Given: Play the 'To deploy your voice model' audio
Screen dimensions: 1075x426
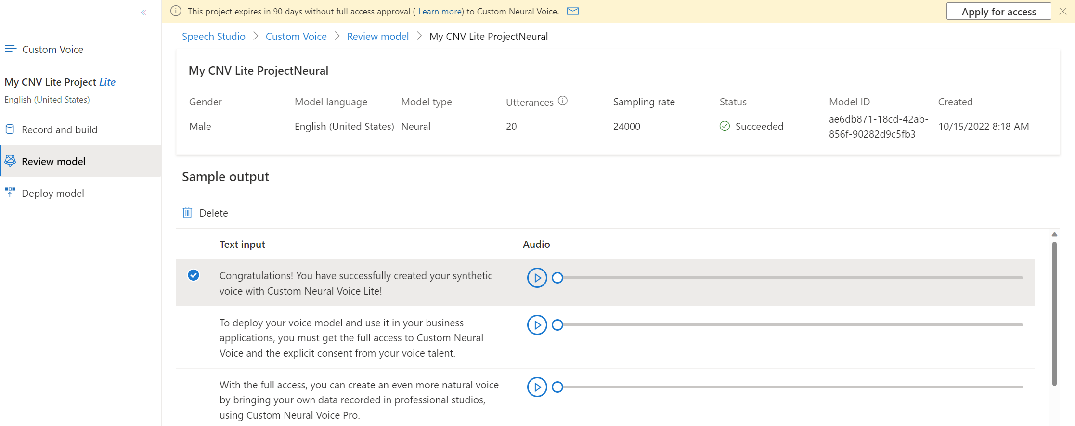Looking at the screenshot, I should pyautogui.click(x=537, y=325).
